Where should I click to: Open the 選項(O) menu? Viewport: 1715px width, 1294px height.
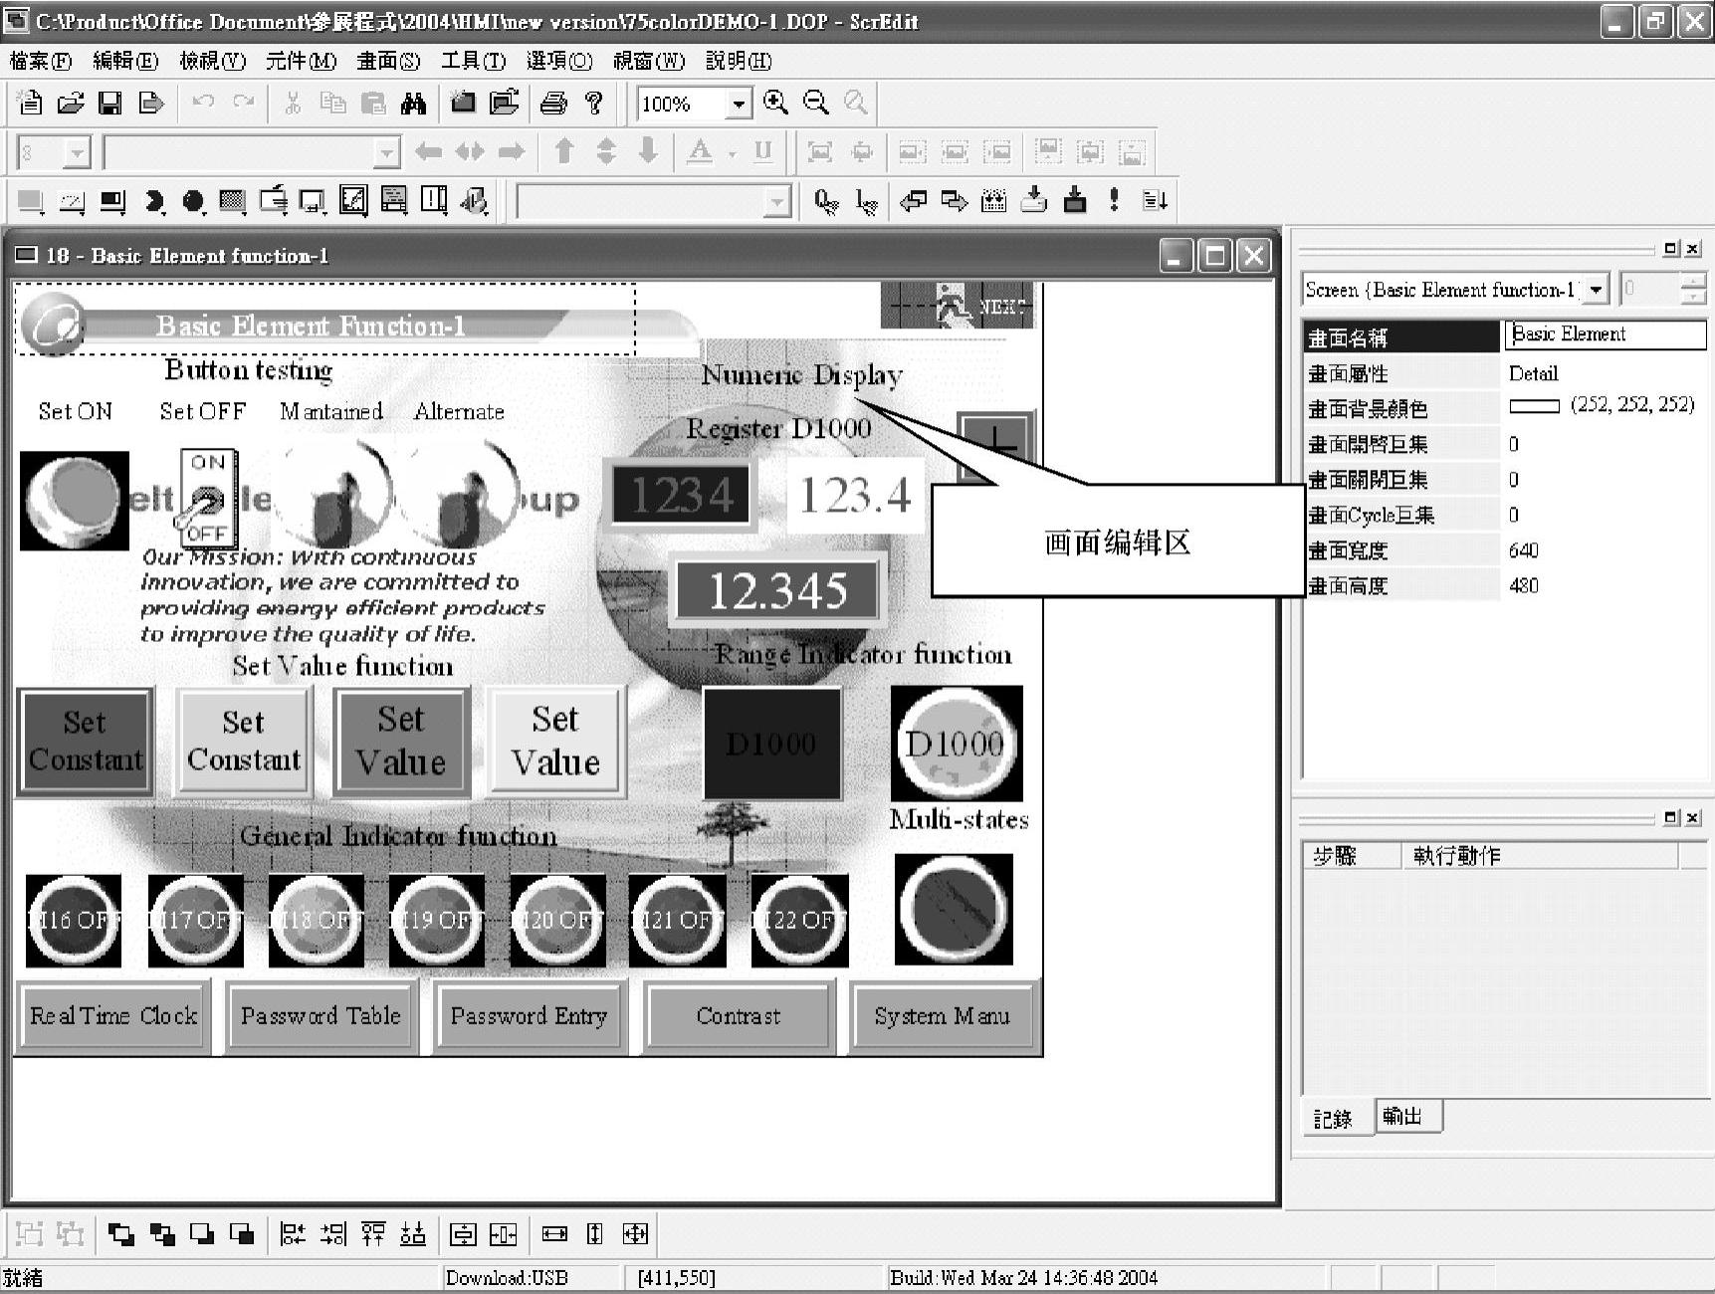pos(559,62)
